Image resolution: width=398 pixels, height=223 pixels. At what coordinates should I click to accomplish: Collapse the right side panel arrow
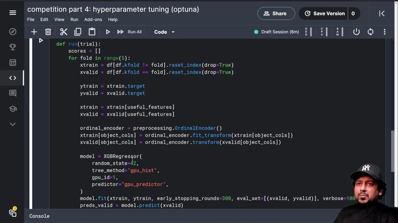382,14
